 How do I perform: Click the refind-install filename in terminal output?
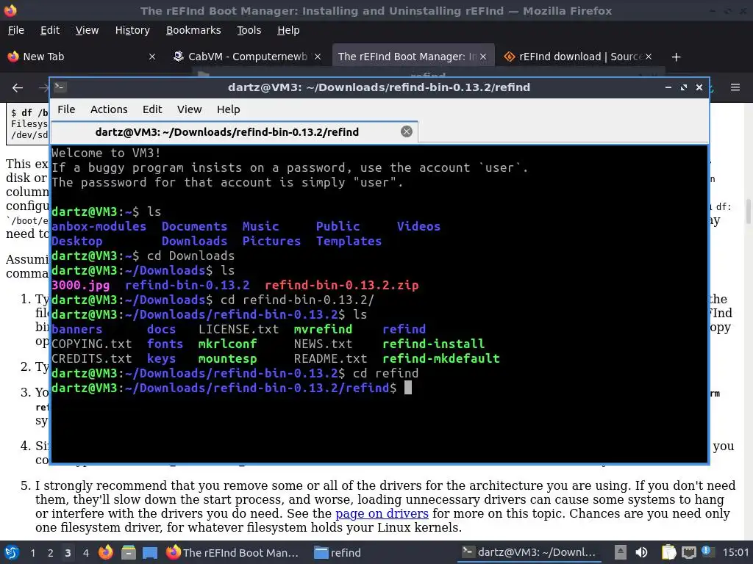pos(434,344)
